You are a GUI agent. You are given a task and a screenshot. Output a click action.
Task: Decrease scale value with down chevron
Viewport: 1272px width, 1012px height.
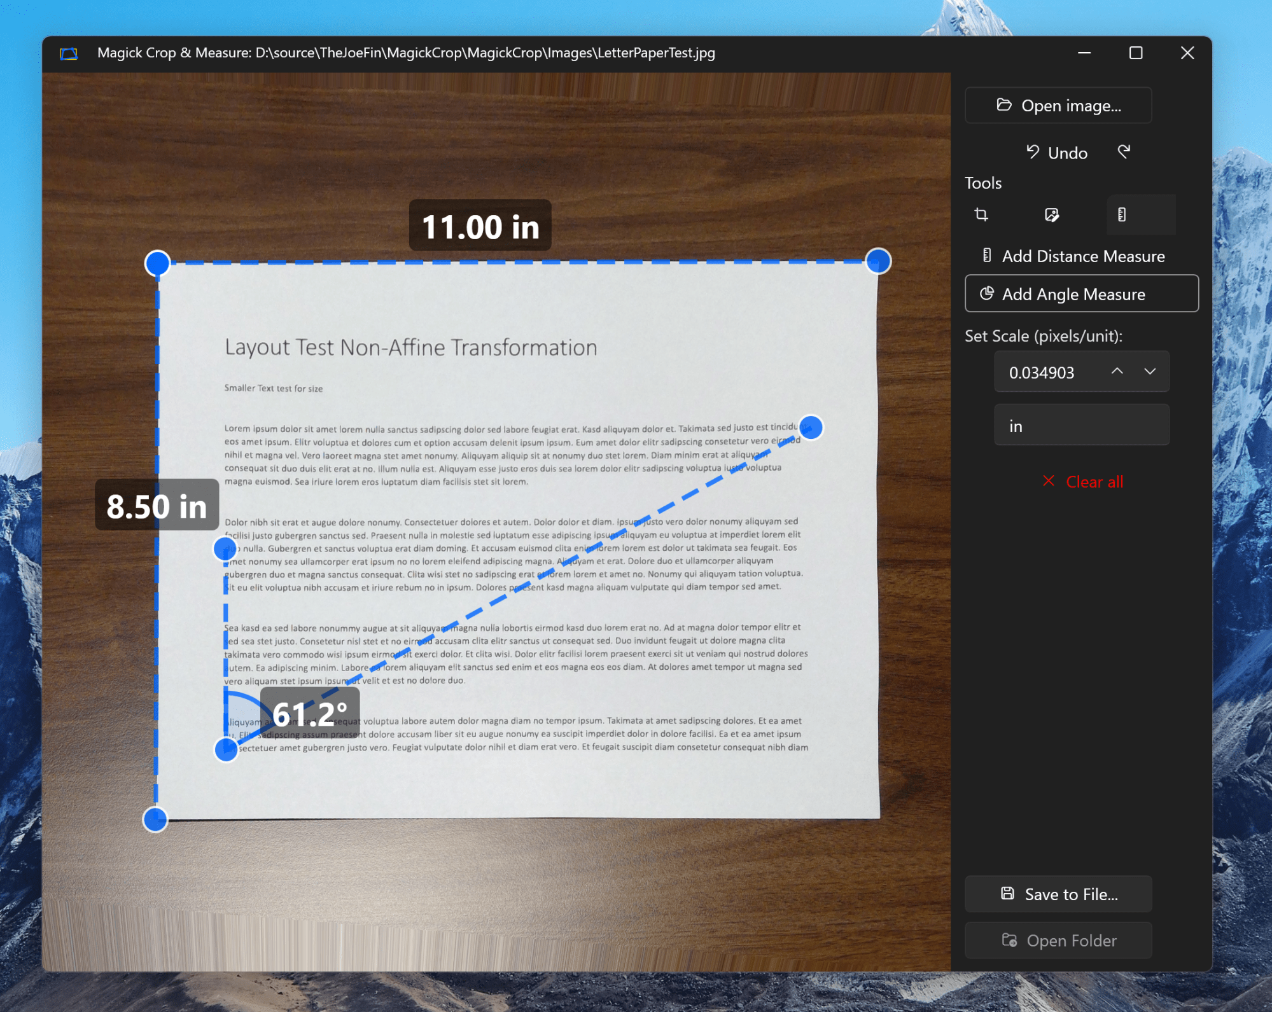(1149, 371)
